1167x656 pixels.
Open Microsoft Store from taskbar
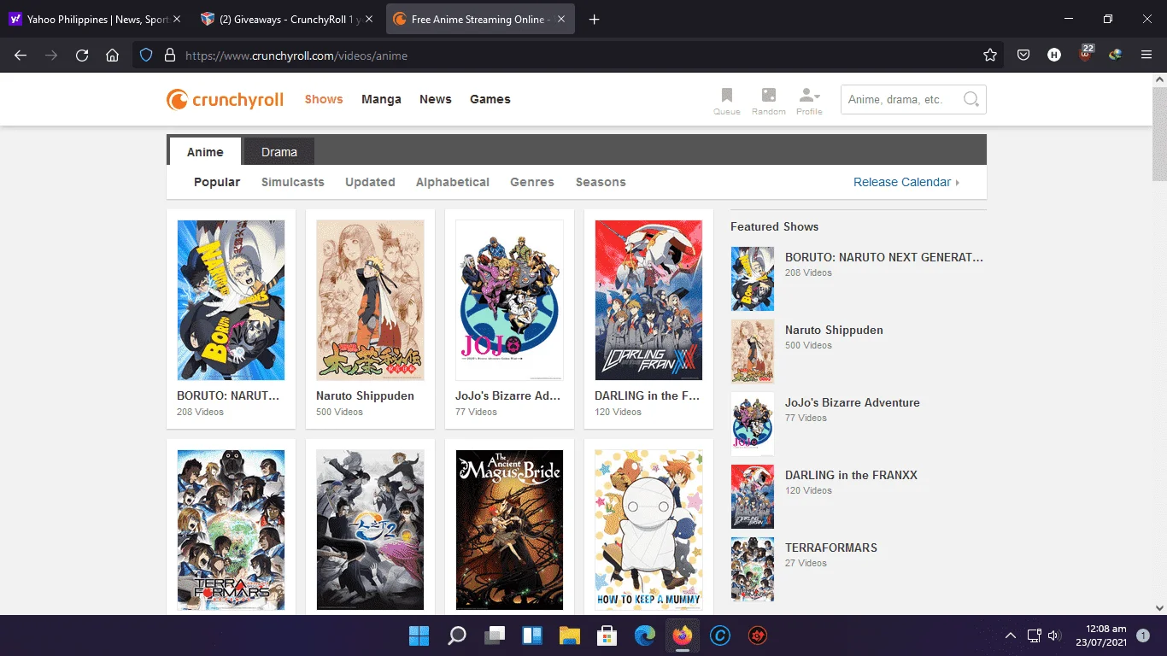pyautogui.click(x=607, y=635)
